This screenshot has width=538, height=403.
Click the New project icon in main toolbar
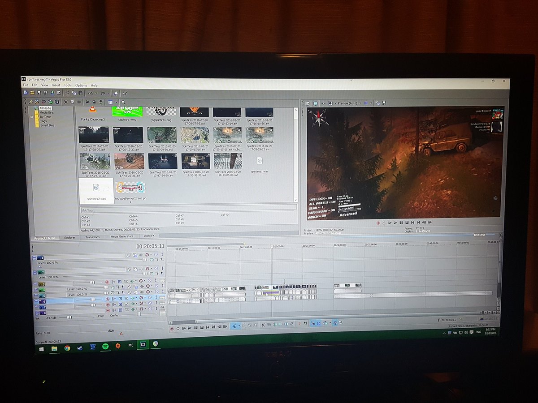(x=26, y=93)
